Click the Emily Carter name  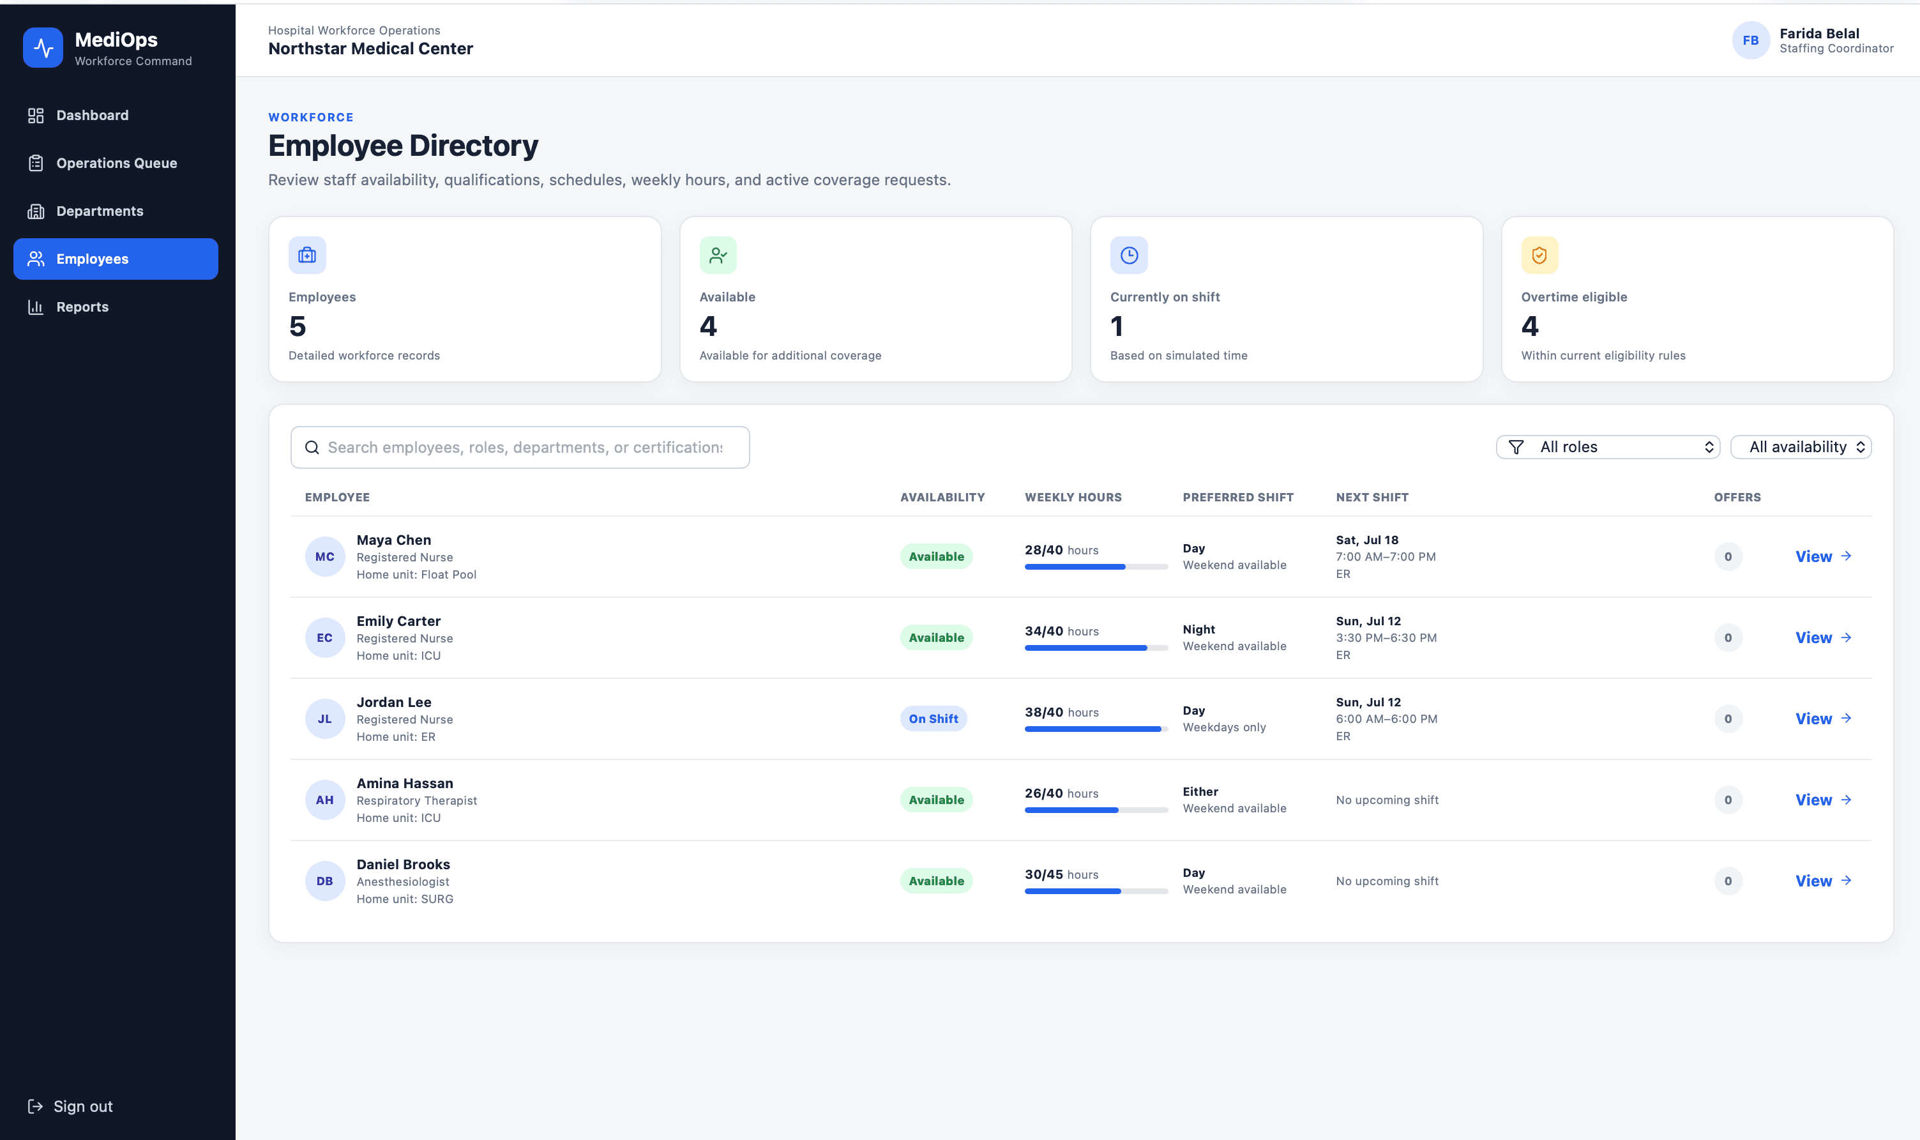point(398,621)
